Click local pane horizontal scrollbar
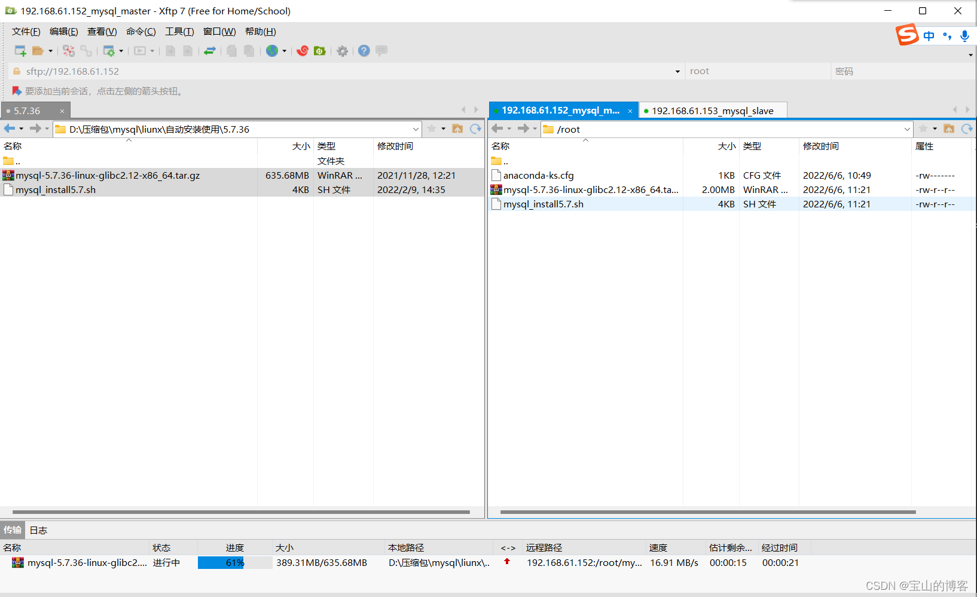The width and height of the screenshot is (977, 597). tap(241, 512)
